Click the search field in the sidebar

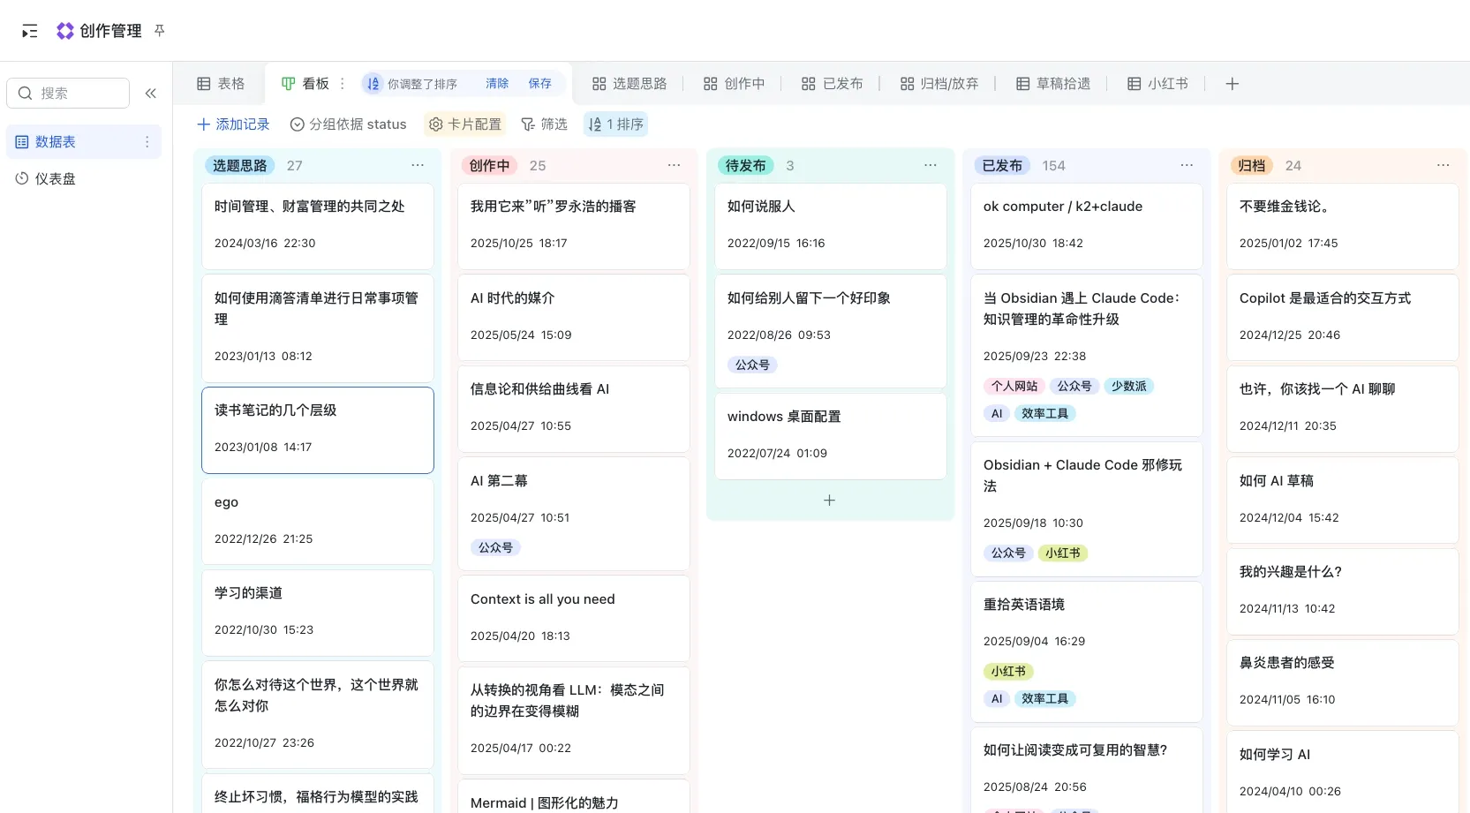pos(68,94)
